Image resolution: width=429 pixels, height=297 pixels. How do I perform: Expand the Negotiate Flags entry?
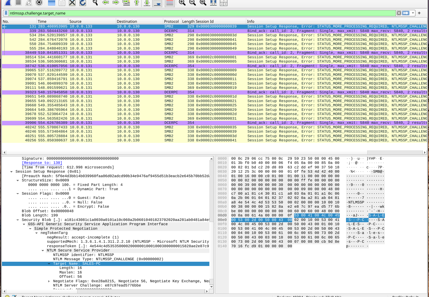(x=49, y=281)
